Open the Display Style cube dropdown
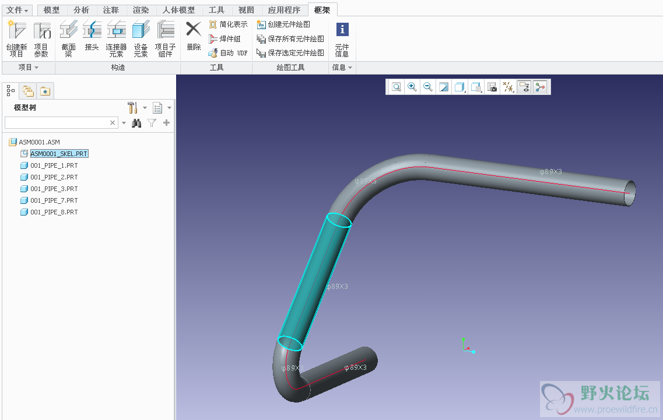Screen dimensions: 663x420 pyautogui.click(x=459, y=87)
